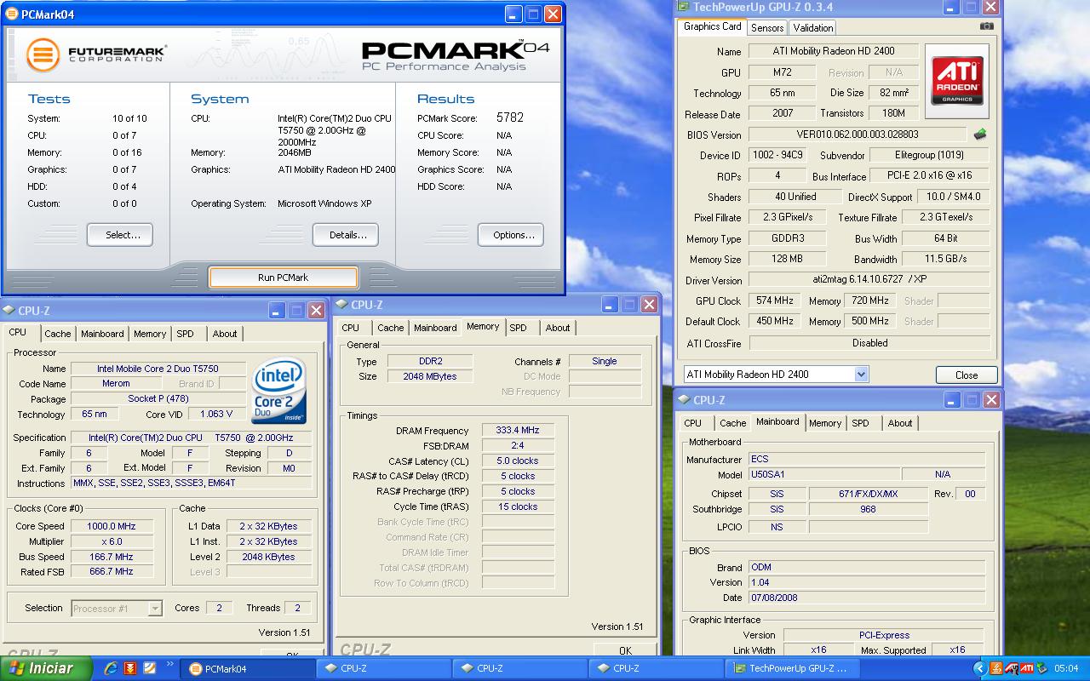Viewport: 1090px width, 681px height.
Task: Open the Processor #1 selection dropdown
Action: click(155, 608)
